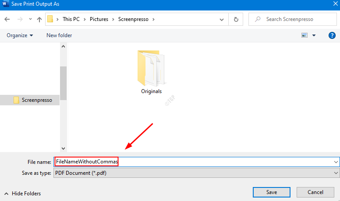Viewport: 340px width, 201px height.
Task: Expand chevron after Pictures breadcrumb
Action: pyautogui.click(x=113, y=19)
